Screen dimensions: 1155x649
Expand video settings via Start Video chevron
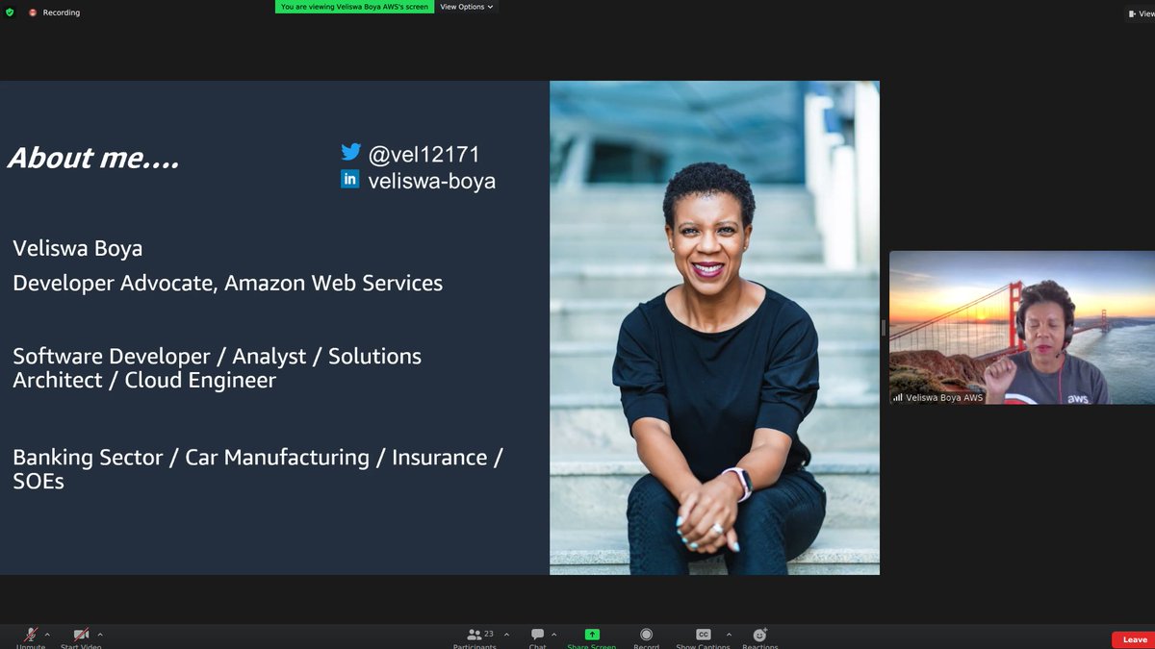coord(100,635)
